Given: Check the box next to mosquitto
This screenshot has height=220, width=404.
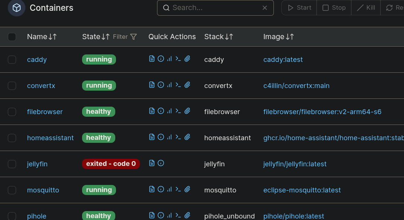Looking at the screenshot, I should point(12,190).
